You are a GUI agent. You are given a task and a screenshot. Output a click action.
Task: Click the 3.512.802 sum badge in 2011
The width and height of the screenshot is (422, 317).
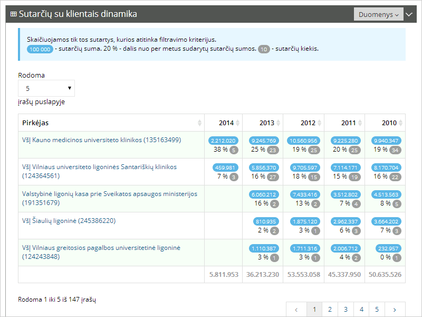coord(346,194)
